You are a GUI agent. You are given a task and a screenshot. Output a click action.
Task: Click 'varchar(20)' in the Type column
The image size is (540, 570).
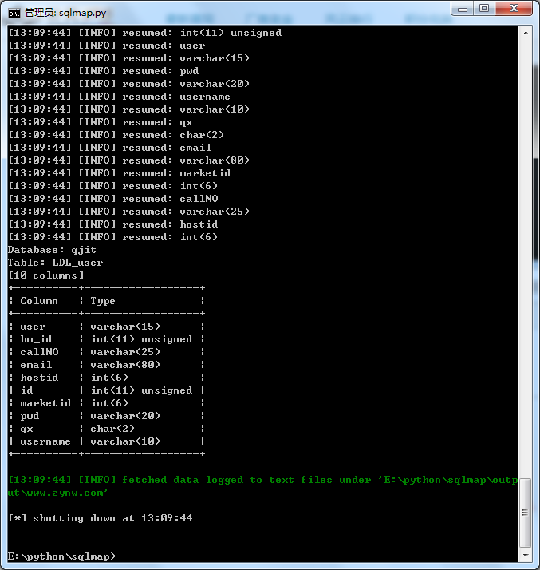point(125,415)
